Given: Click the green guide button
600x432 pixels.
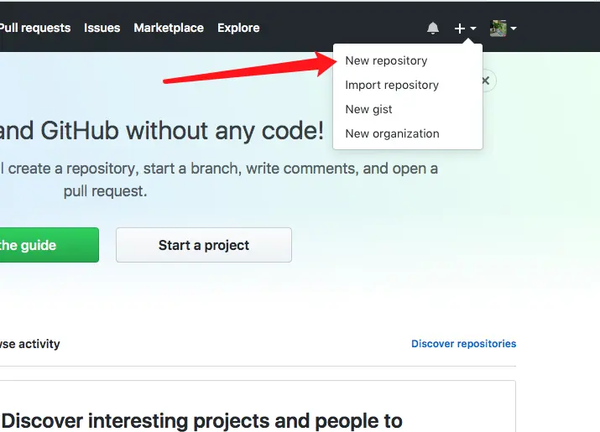Looking at the screenshot, I should [x=50, y=245].
